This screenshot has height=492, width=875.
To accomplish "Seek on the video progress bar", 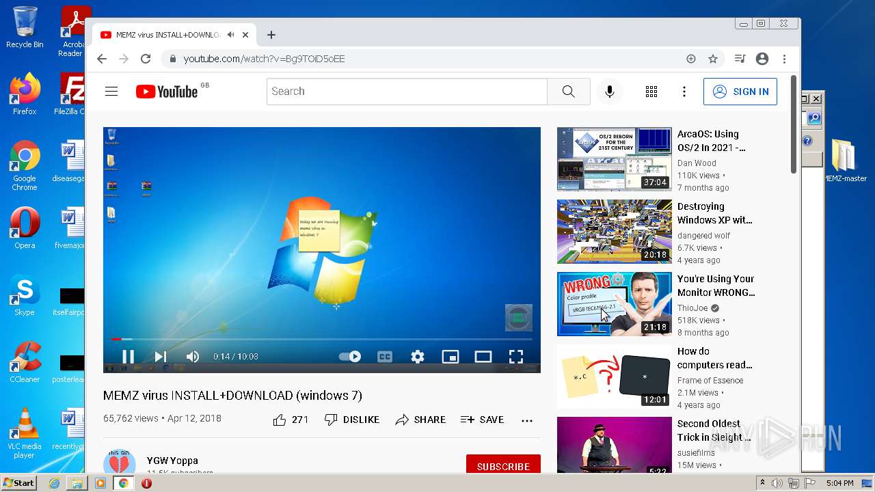I will 321,339.
